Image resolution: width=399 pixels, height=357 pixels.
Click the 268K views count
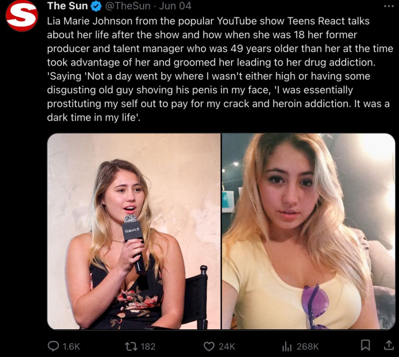[307, 346]
